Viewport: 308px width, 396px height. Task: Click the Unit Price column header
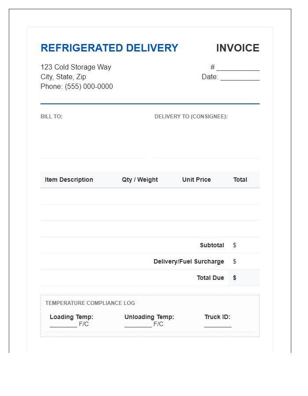196,180
